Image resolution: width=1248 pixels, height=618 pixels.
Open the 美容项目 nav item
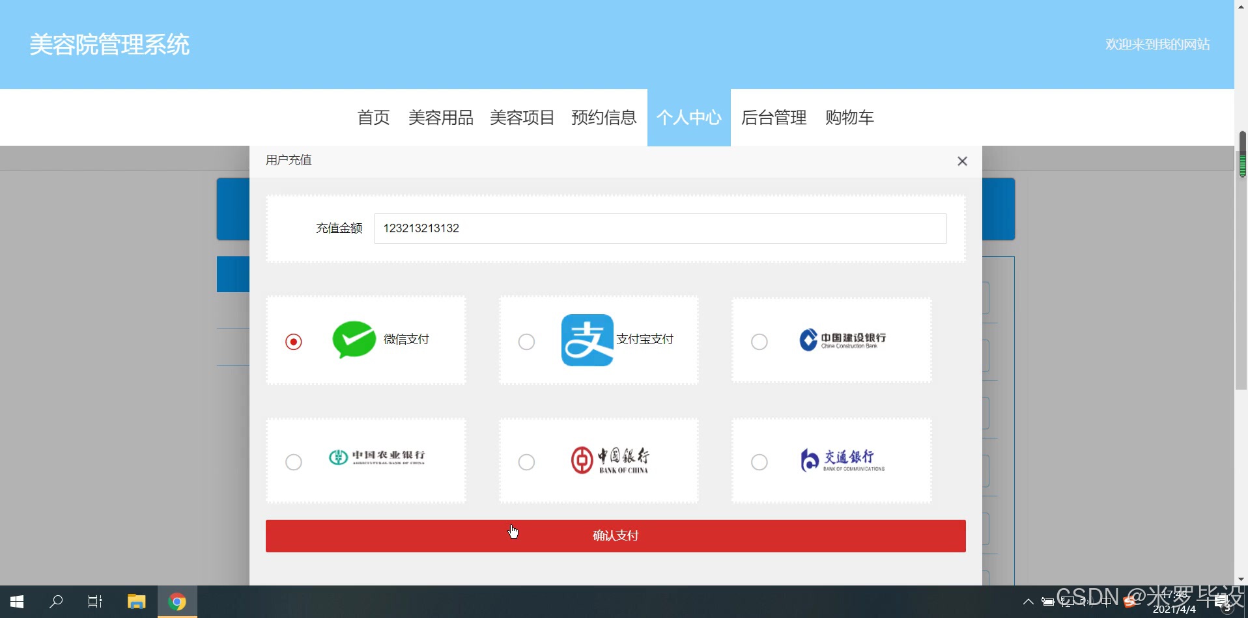click(x=522, y=118)
